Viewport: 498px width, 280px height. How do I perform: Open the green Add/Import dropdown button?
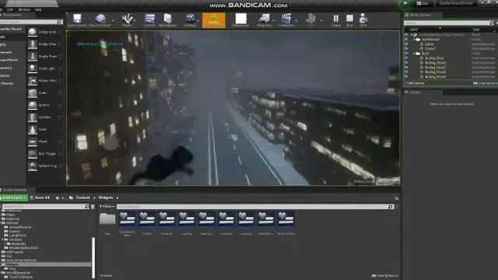14,198
